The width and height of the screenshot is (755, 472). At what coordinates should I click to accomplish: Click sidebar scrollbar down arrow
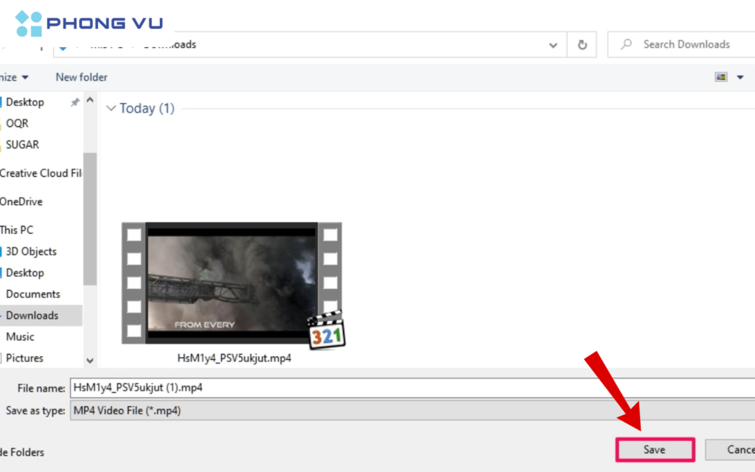point(90,361)
